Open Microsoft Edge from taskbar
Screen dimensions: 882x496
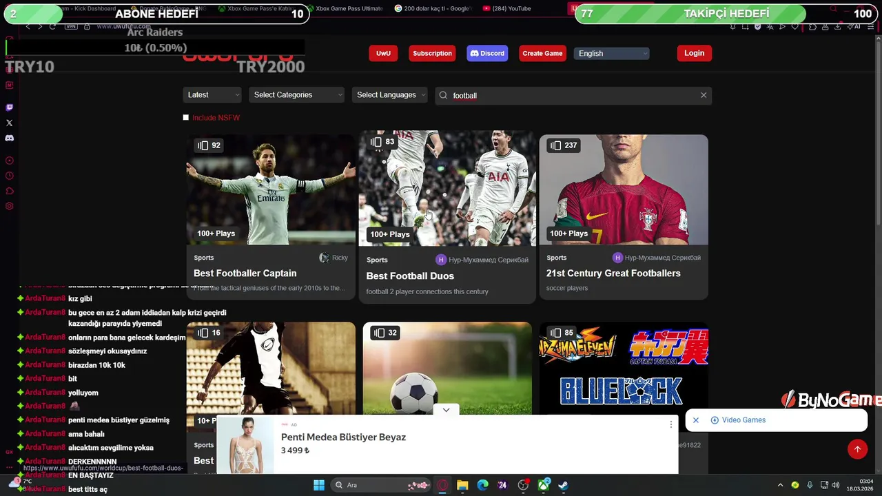tap(482, 485)
